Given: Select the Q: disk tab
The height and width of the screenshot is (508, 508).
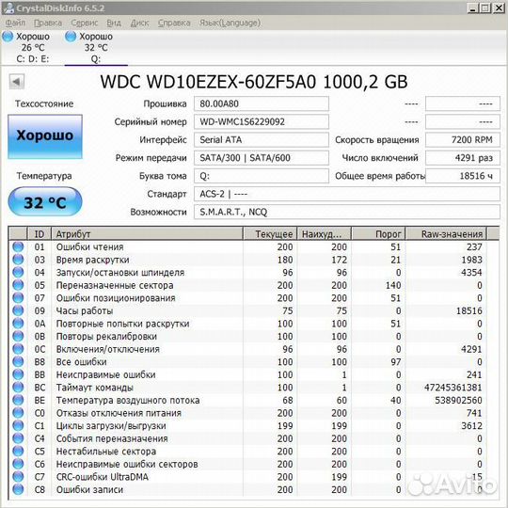Looking at the screenshot, I should (96, 48).
